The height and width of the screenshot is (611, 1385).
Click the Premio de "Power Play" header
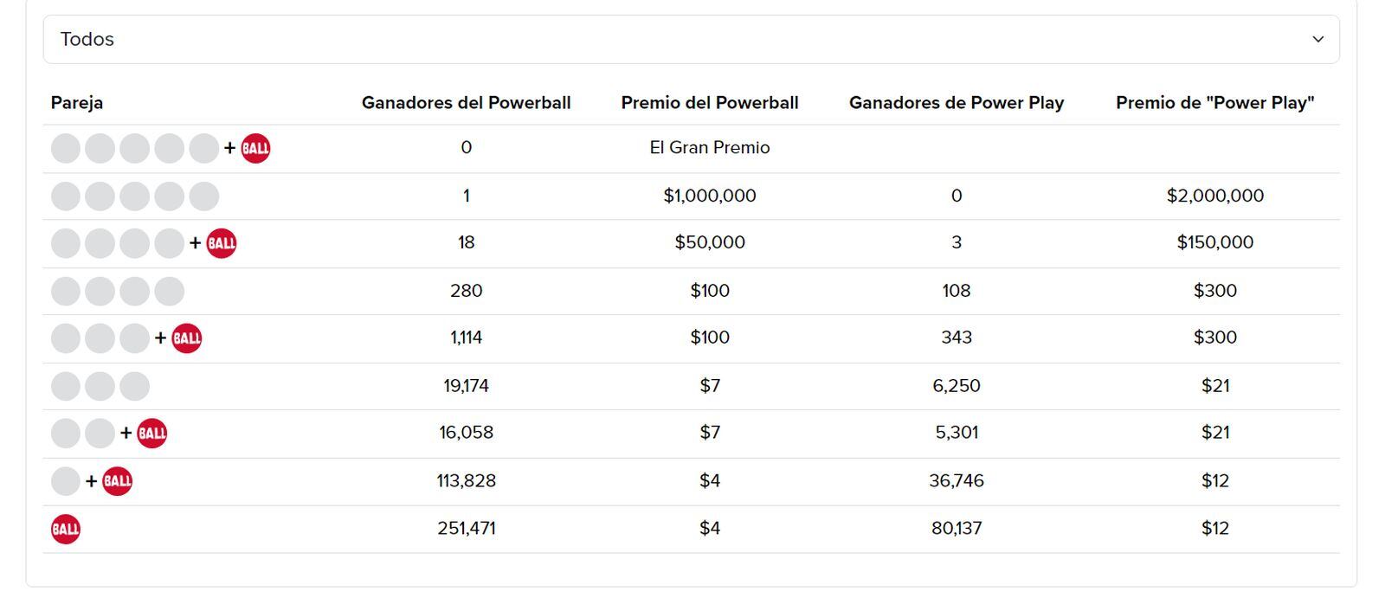pos(1215,102)
